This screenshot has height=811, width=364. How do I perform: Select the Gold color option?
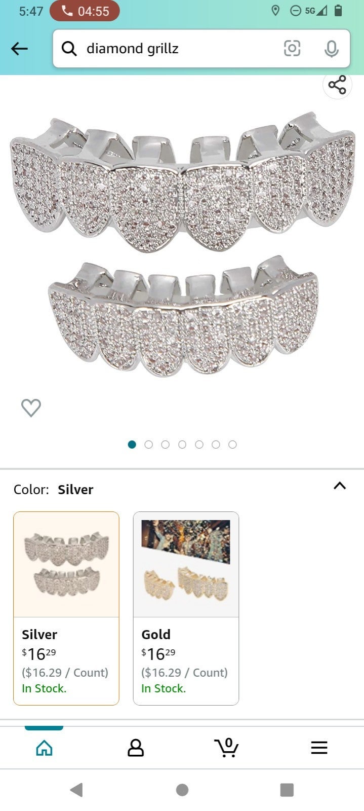tap(186, 608)
